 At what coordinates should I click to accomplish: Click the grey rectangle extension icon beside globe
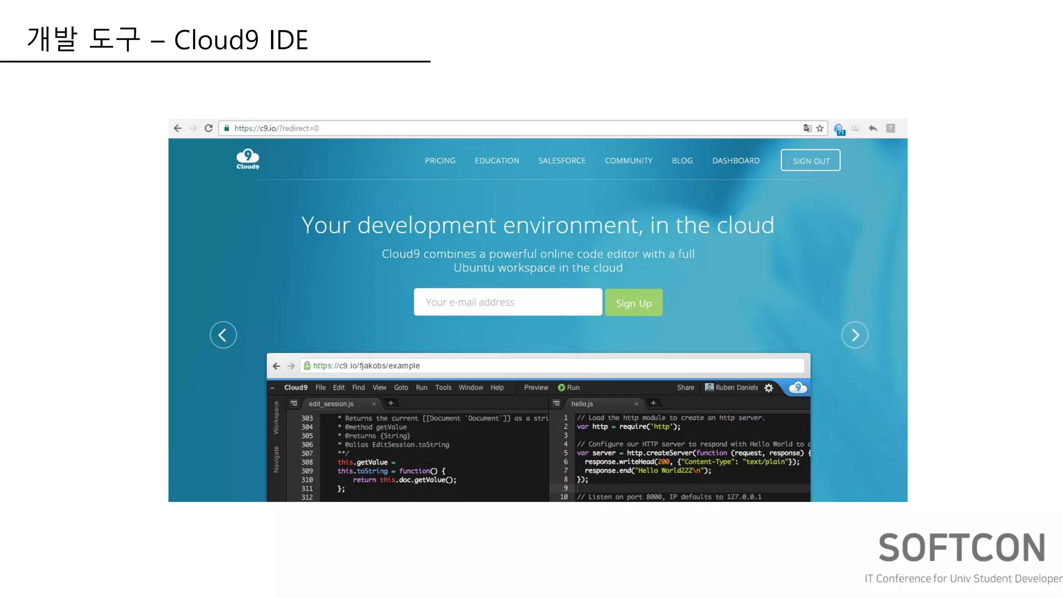coord(855,128)
